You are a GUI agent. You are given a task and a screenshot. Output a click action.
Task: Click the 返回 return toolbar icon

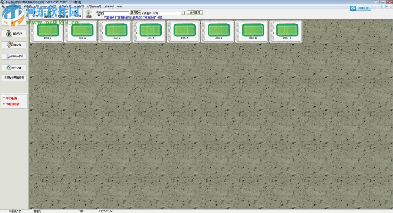(x=89, y=14)
